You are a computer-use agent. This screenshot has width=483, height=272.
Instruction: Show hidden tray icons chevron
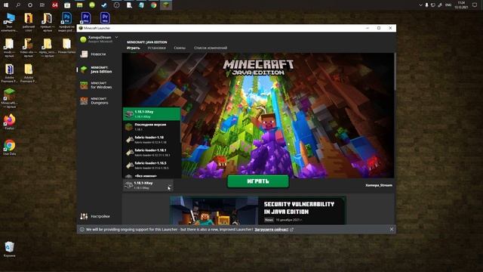[420, 5]
